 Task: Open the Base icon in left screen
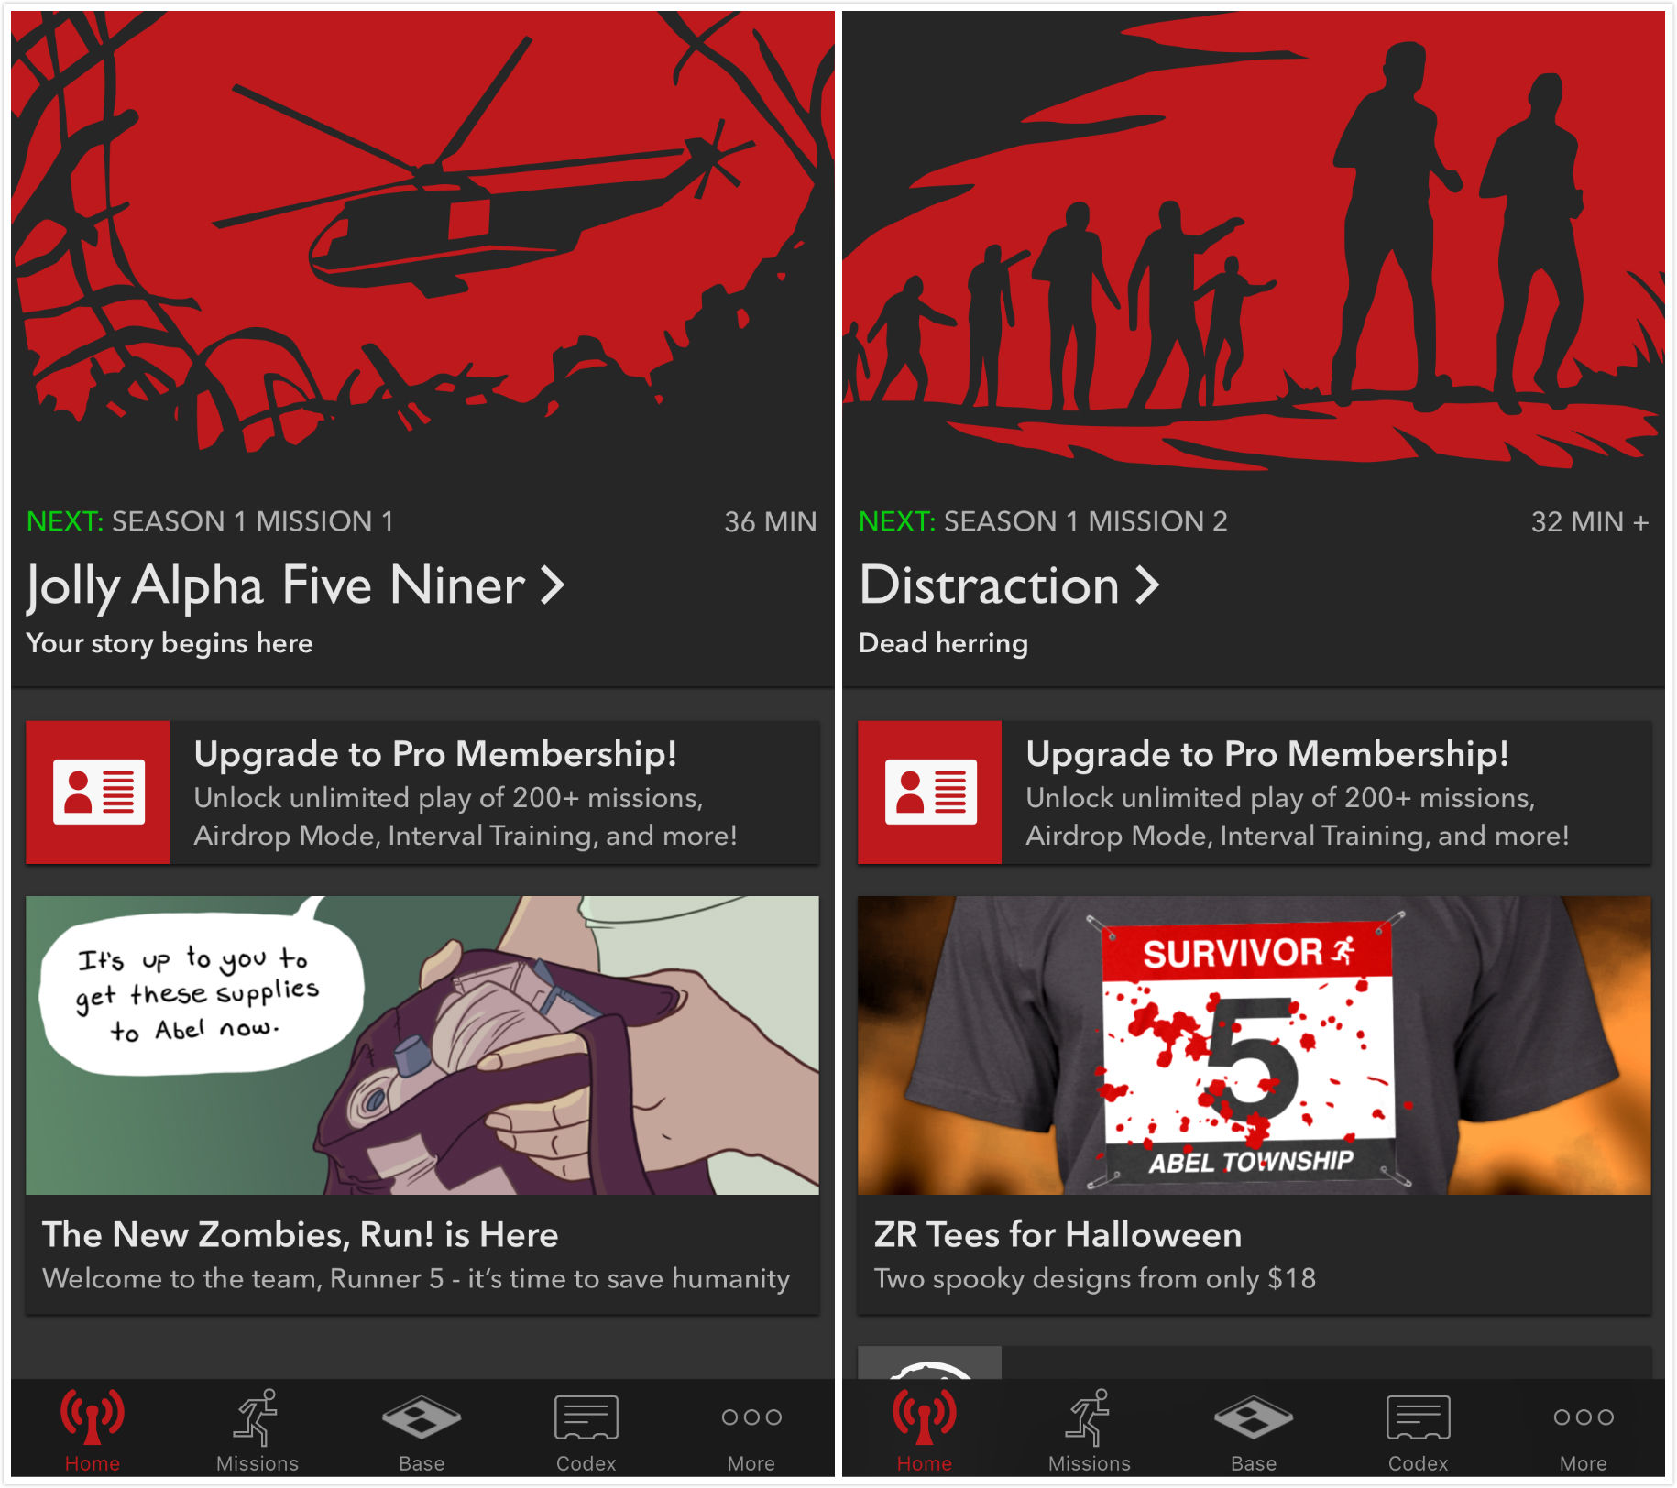click(422, 1417)
